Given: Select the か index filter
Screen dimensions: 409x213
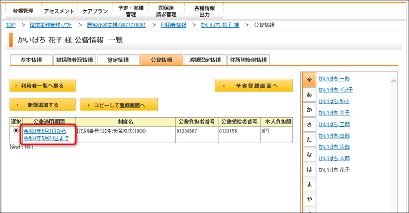Looking at the screenshot, I should tap(309, 109).
